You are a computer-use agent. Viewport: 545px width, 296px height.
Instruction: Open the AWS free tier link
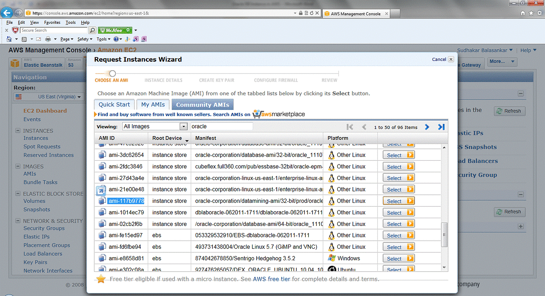(x=272, y=279)
